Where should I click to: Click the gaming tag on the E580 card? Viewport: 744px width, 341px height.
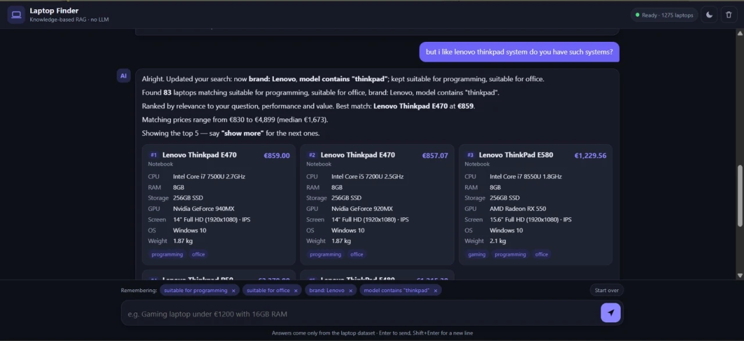pyautogui.click(x=477, y=254)
